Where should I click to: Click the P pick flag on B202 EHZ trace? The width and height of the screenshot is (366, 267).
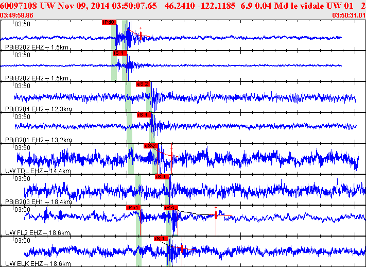[x=109, y=22]
